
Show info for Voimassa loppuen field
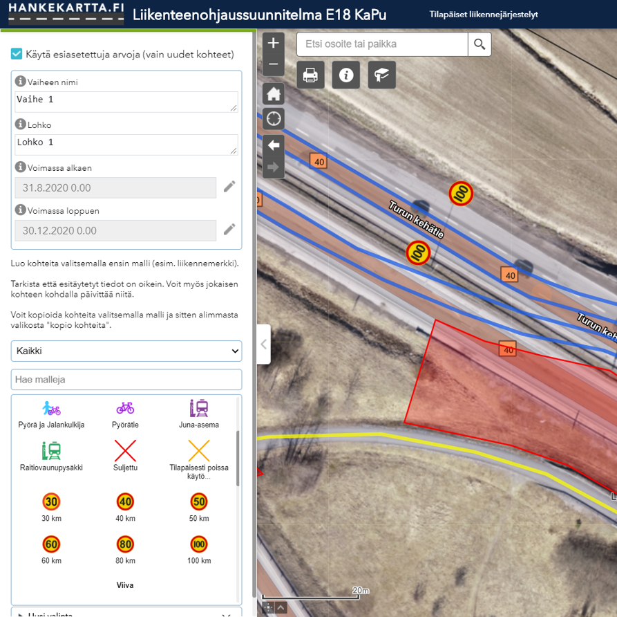click(21, 210)
